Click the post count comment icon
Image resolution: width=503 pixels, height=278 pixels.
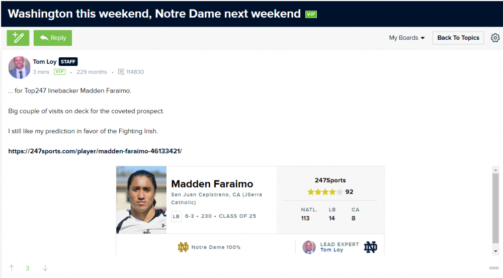[121, 72]
